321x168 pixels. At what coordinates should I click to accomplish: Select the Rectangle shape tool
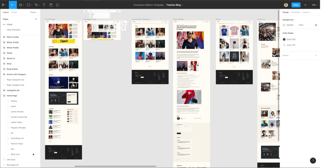coord(29,5)
